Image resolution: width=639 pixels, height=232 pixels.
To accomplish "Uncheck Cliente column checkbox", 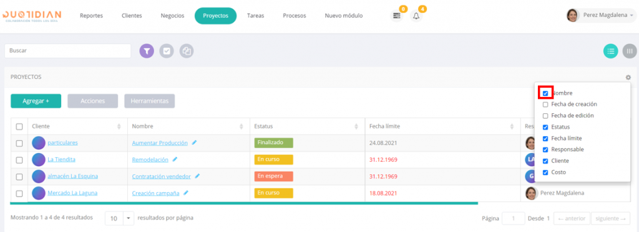I will tap(545, 161).
